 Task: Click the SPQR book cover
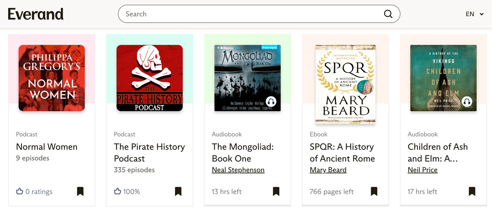[346, 84]
